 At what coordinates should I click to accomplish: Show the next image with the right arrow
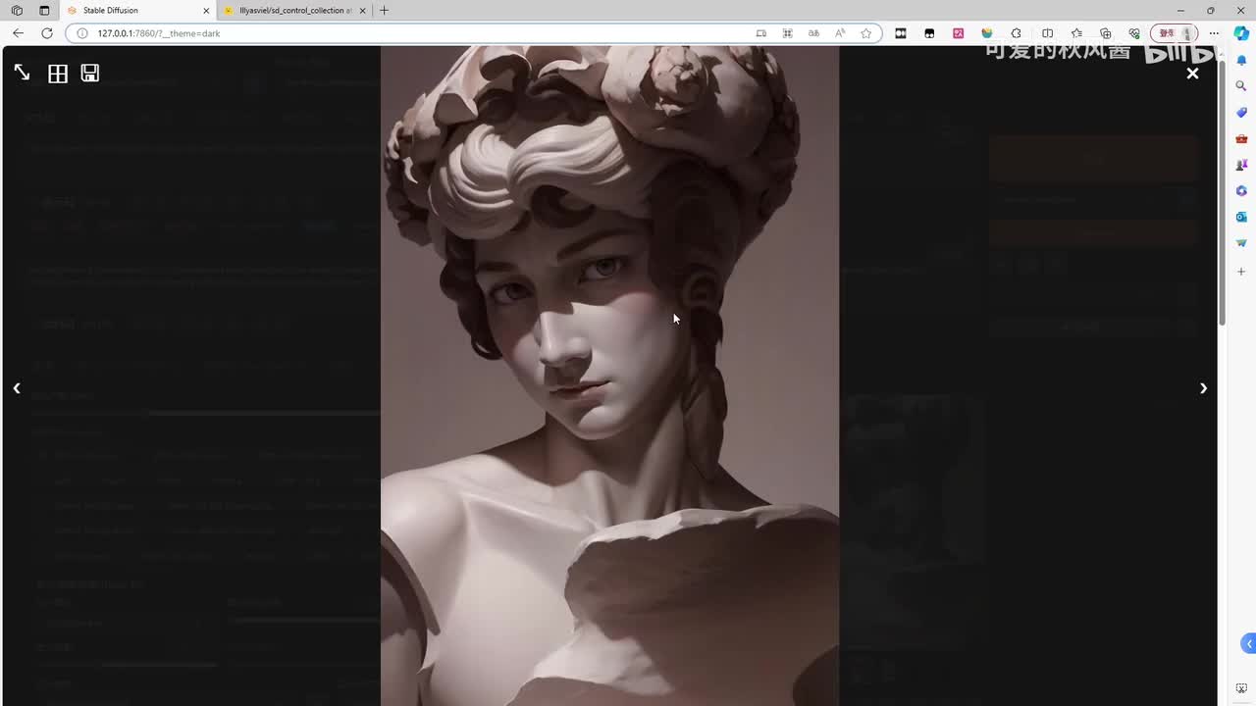pyautogui.click(x=1203, y=388)
